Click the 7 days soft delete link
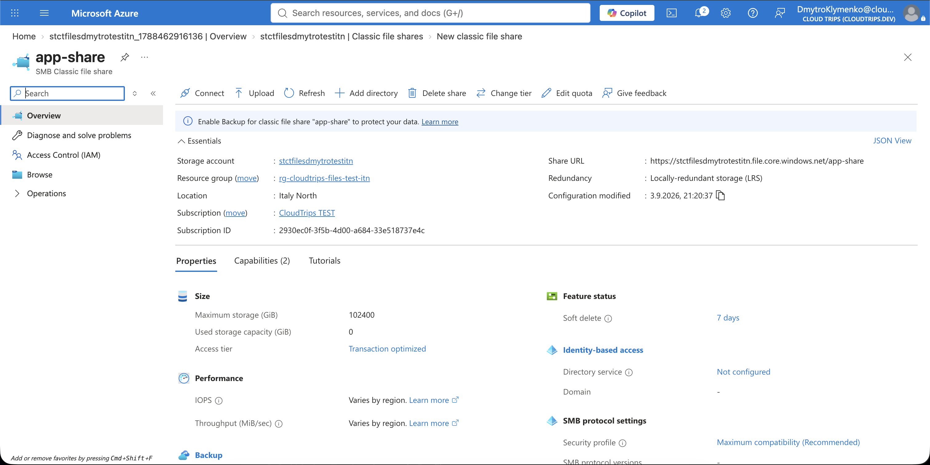The height and width of the screenshot is (465, 930). pos(728,318)
